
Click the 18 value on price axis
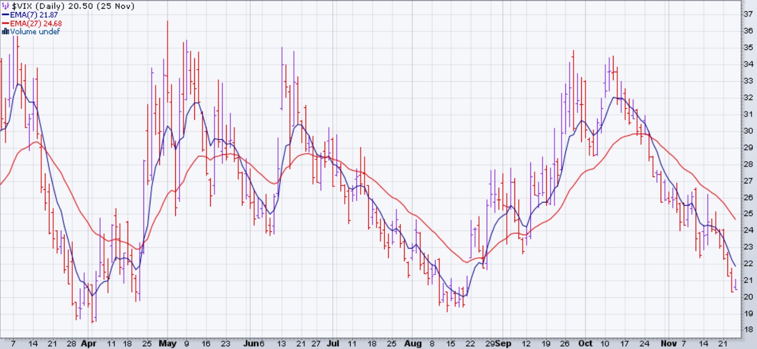[748, 330]
